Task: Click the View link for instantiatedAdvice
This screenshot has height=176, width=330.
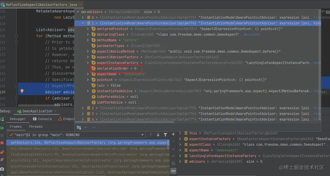Action: click(317, 91)
